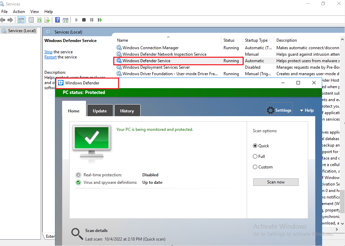Screen dimensions: 345x246
Task: Select the Quick scan option
Action: point(255,146)
